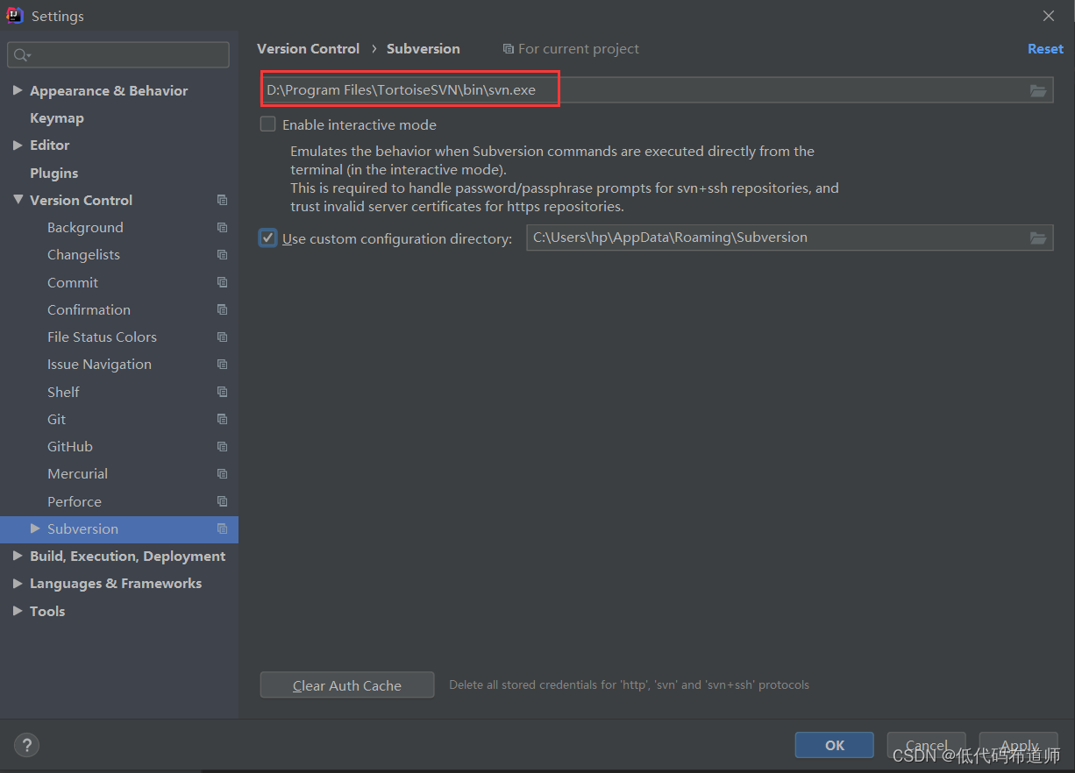Screen dimensions: 1075x773
Task: Click the search magnifier icon in settings search
Action: 21,55
